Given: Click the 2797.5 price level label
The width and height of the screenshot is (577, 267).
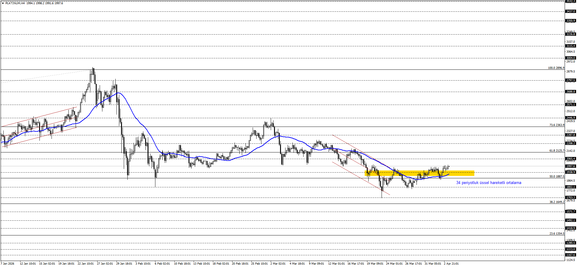Looking at the screenshot, I should 571,80.
